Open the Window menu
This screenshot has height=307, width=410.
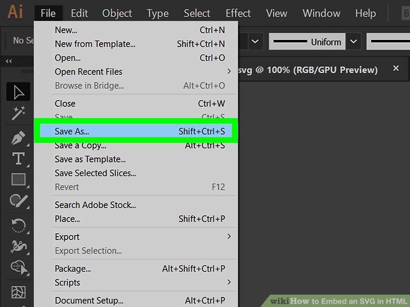[x=322, y=13]
